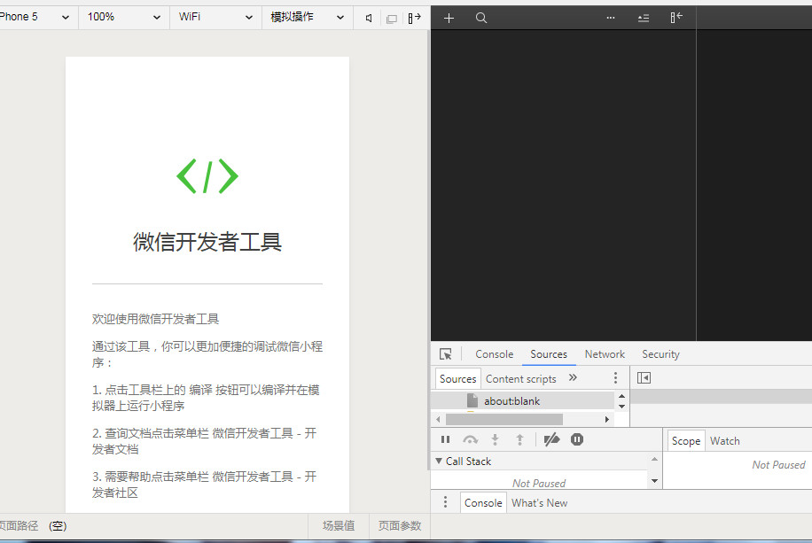Switch to the Watch tab

[x=724, y=441]
